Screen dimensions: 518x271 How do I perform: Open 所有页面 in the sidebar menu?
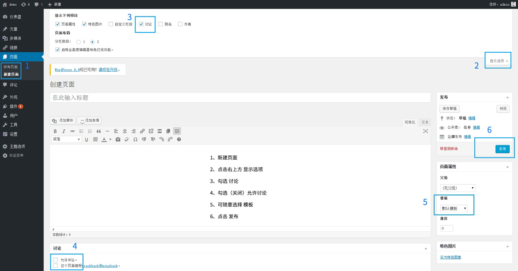pyautogui.click(x=11, y=67)
